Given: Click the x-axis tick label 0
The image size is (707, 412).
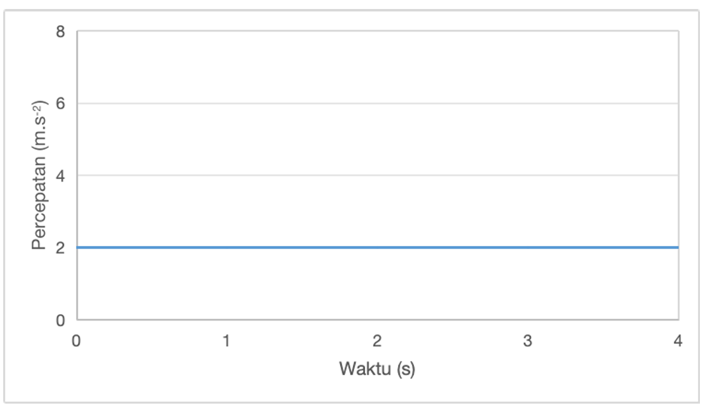Looking at the screenshot, I should tap(77, 341).
